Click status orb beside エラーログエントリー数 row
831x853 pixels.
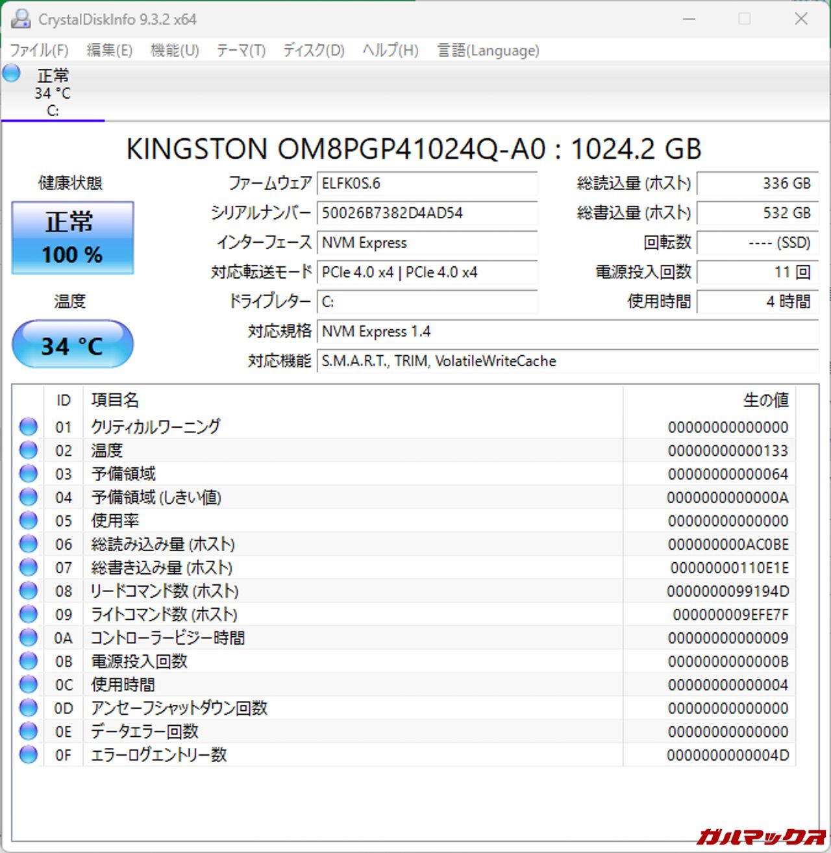pyautogui.click(x=29, y=754)
